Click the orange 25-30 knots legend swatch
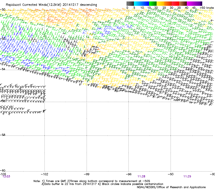This screenshot has height=189, width=215. pos(168,3)
